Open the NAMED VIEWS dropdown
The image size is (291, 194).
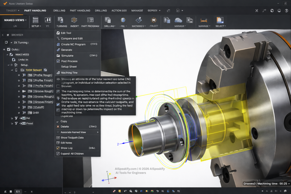(15, 19)
